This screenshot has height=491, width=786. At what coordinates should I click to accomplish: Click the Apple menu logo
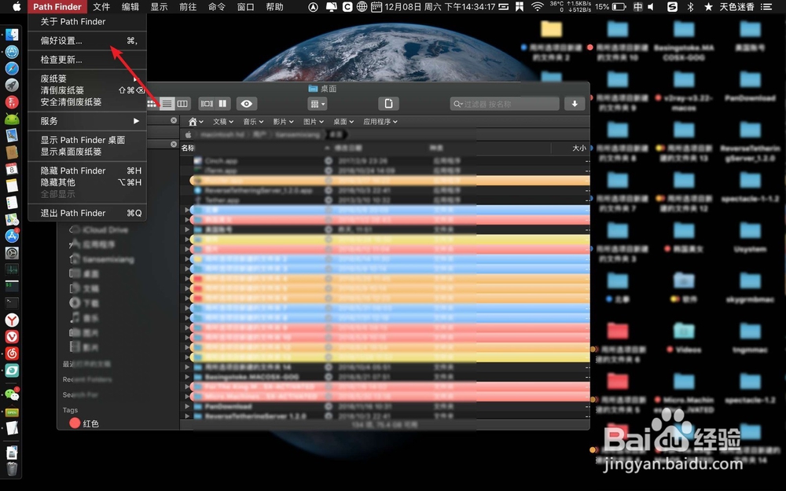(x=17, y=6)
